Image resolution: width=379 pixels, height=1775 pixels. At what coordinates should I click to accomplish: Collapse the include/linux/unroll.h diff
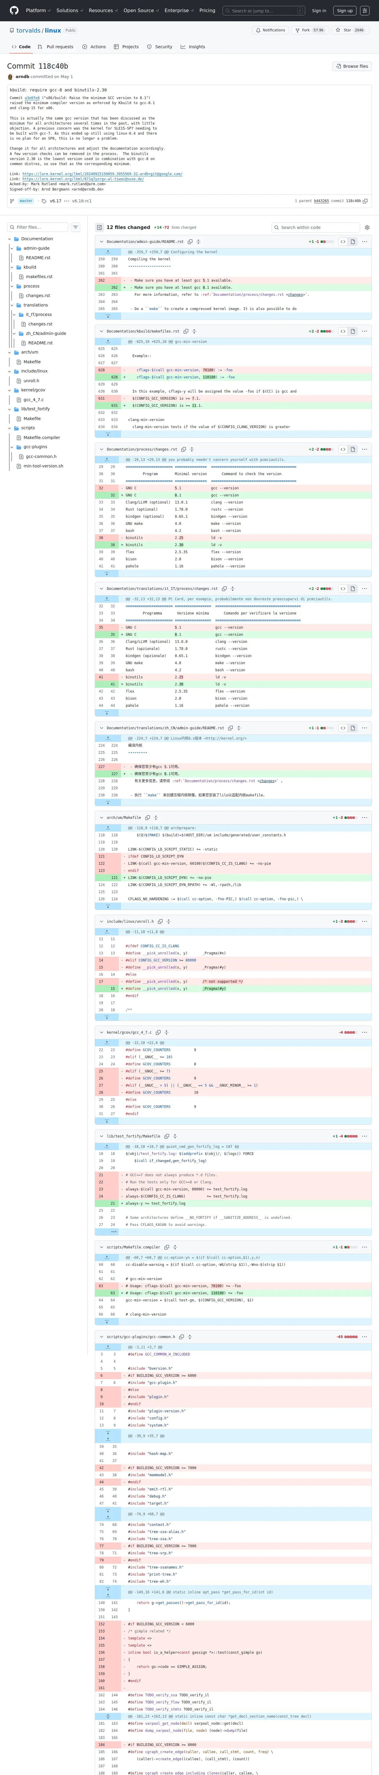point(101,921)
